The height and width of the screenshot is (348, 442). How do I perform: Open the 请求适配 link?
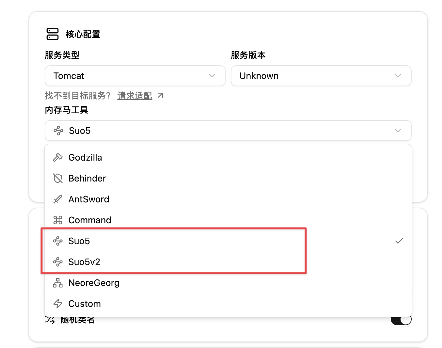point(134,96)
